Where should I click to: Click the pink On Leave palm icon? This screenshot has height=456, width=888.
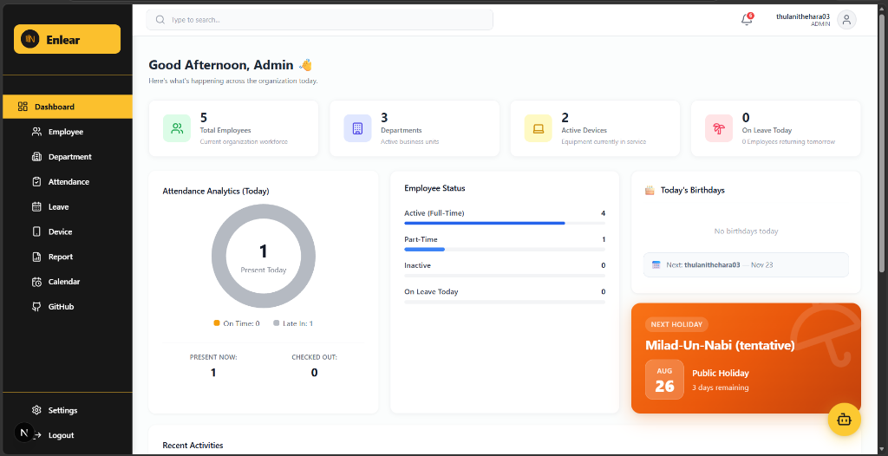coord(719,128)
